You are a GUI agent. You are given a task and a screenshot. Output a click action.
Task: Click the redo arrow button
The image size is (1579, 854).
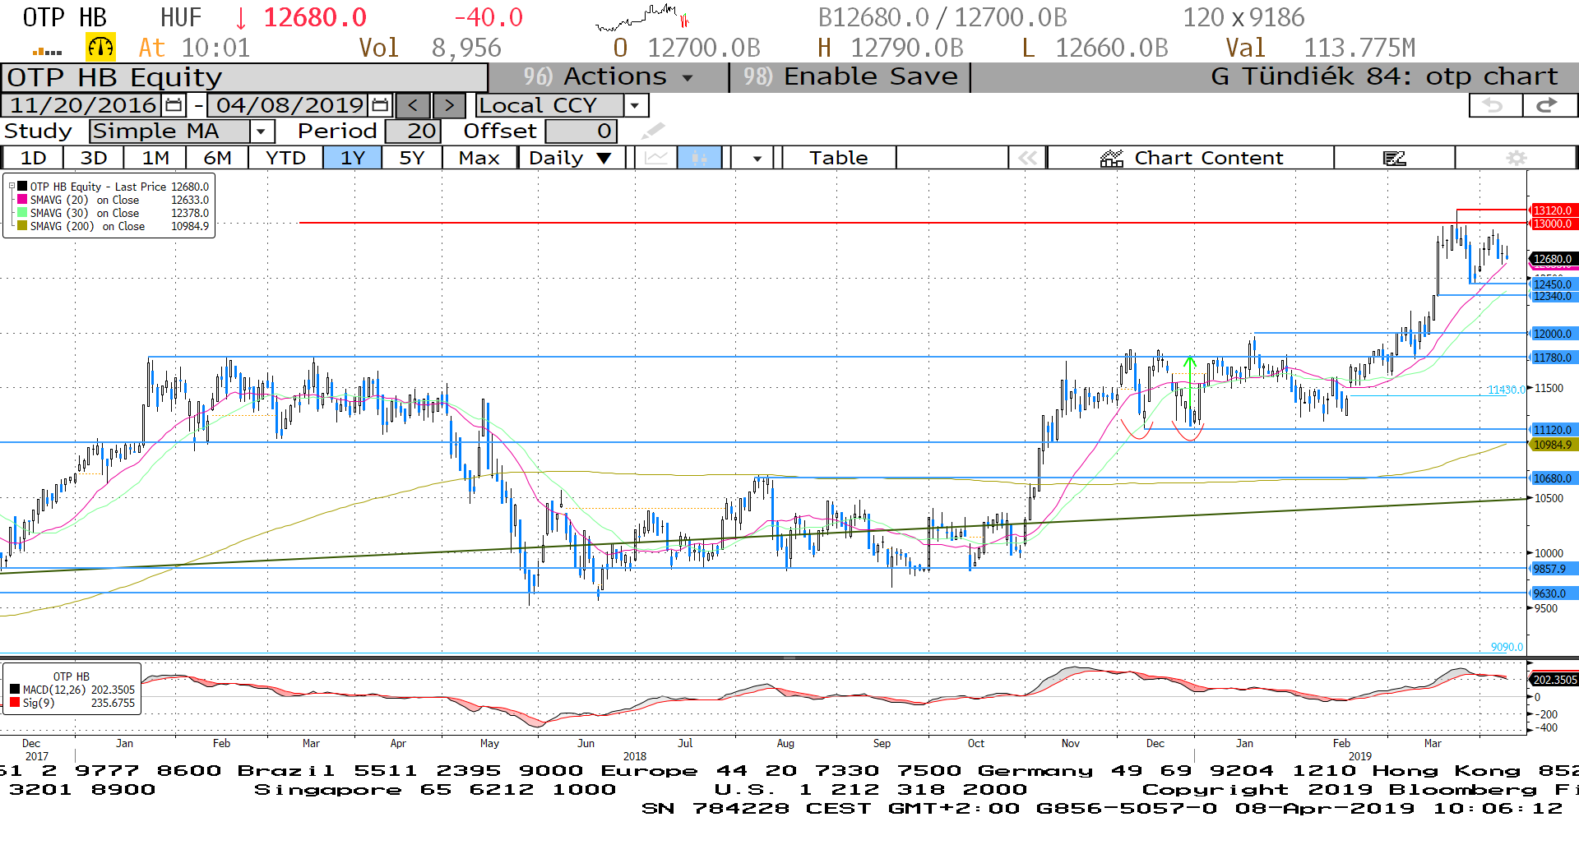coord(1549,105)
